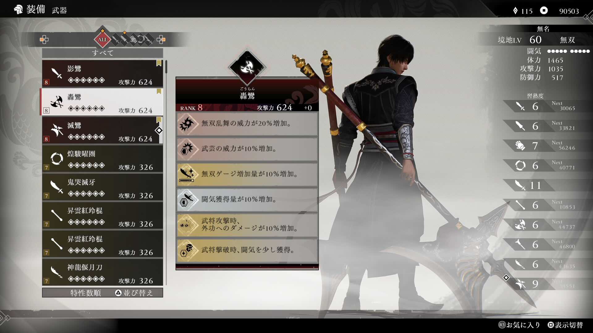The height and width of the screenshot is (333, 593).
Task: Switch to previous category with left d-pad icon
Action: point(44,40)
